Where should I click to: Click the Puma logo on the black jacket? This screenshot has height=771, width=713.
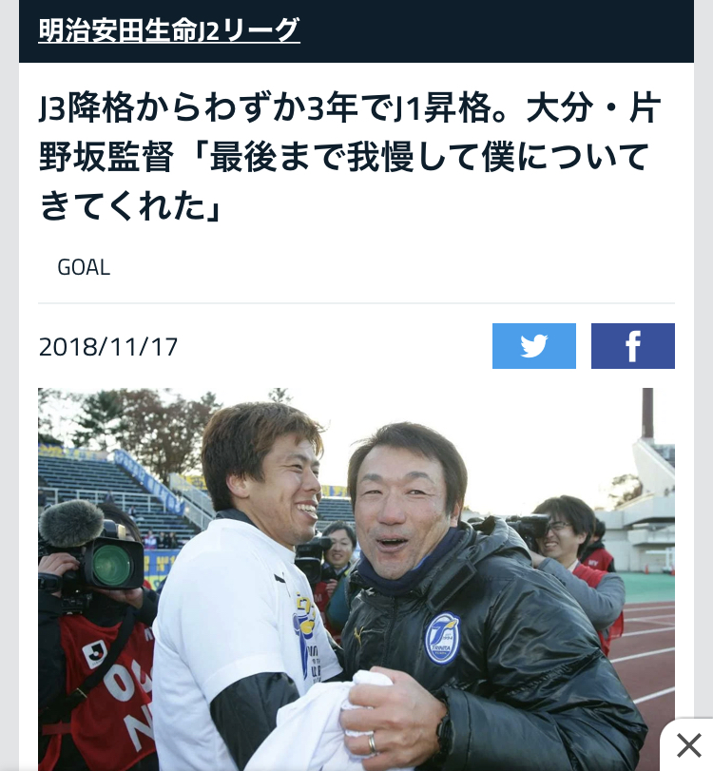(358, 635)
